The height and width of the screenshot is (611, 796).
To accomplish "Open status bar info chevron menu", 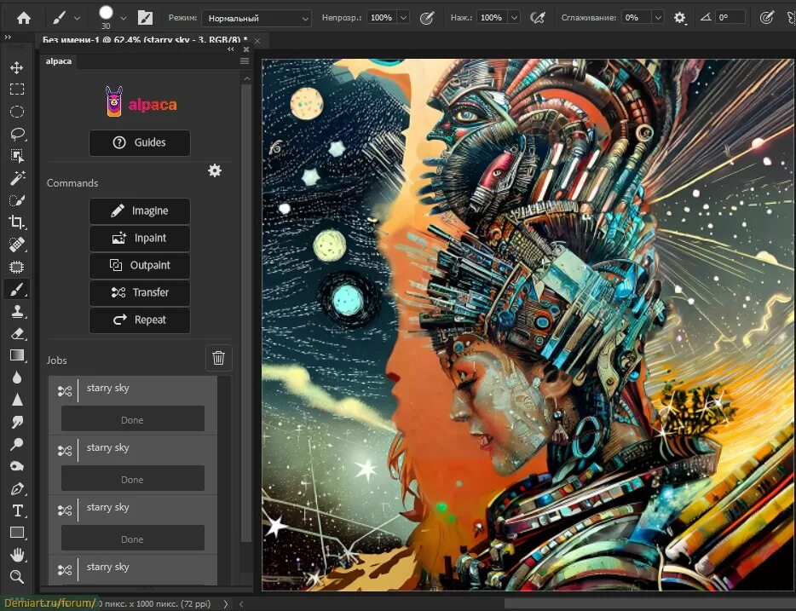I will coord(226,604).
